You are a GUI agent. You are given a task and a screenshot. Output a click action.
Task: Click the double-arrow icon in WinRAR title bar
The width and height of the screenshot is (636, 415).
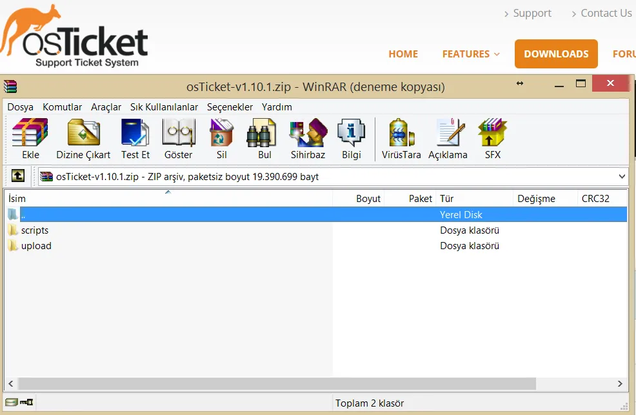pos(520,83)
